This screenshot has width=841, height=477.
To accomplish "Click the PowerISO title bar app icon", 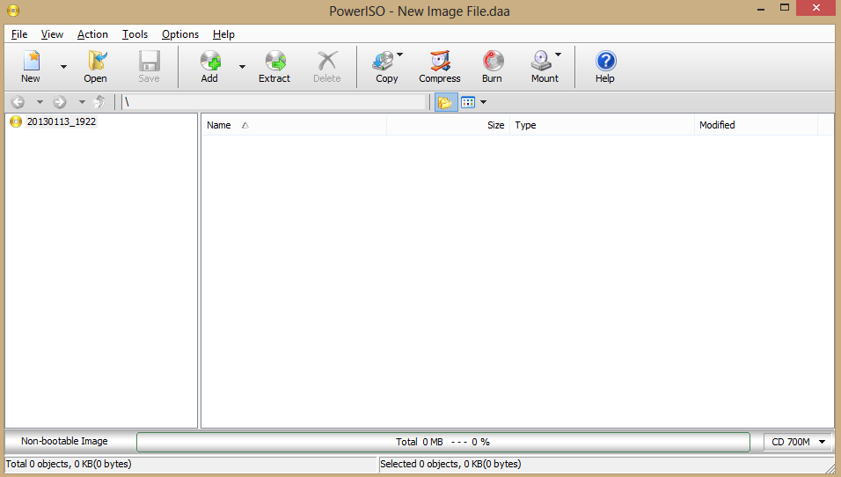I will pyautogui.click(x=13, y=11).
